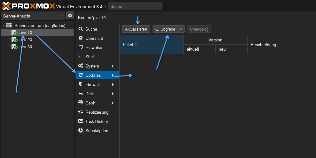Viewport: 316px width, 158px height.
Task: Click the pve-30 node status icon
Action: tap(14, 47)
